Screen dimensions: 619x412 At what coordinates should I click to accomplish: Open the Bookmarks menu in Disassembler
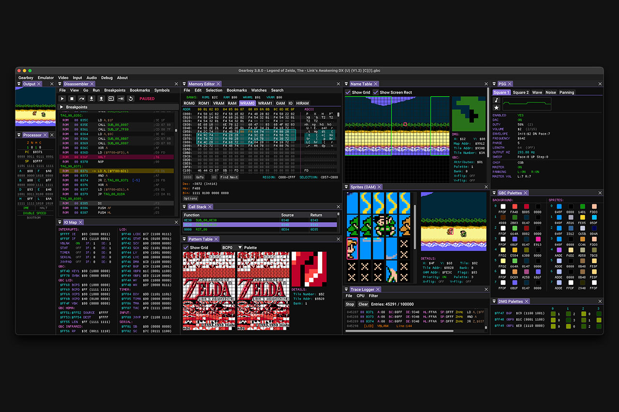(x=140, y=90)
